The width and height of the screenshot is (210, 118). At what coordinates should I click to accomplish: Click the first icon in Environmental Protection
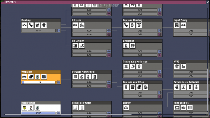coord(177,87)
